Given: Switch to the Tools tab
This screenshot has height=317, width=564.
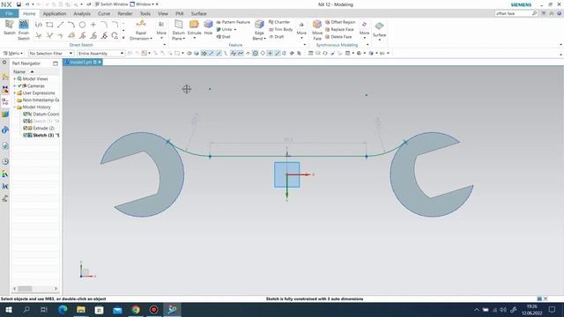Looking at the screenshot, I should click(x=145, y=14).
